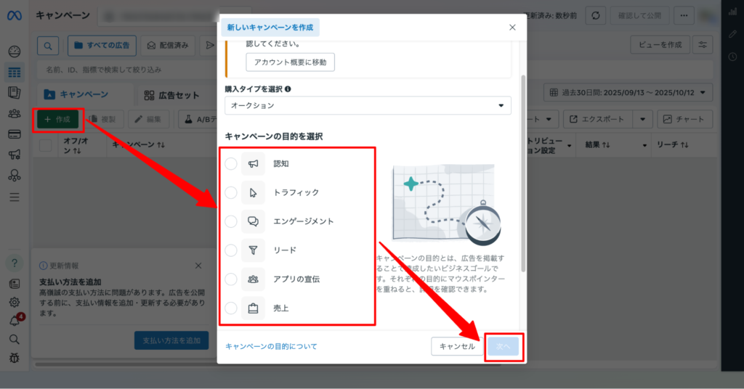Close the 新しいキャンペーンを作成 dialog

click(512, 28)
